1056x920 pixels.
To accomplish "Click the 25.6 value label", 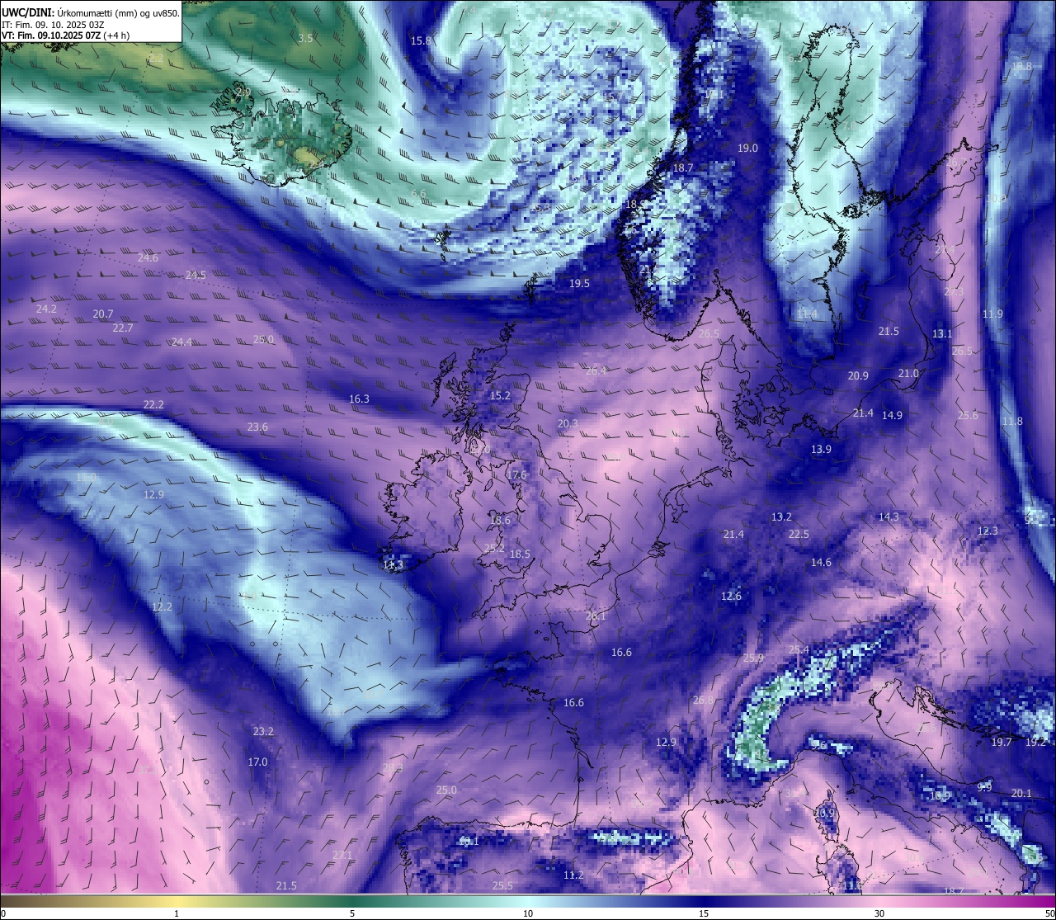I will click(x=968, y=416).
